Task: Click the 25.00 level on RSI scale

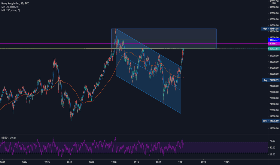Action: (x=273, y=154)
